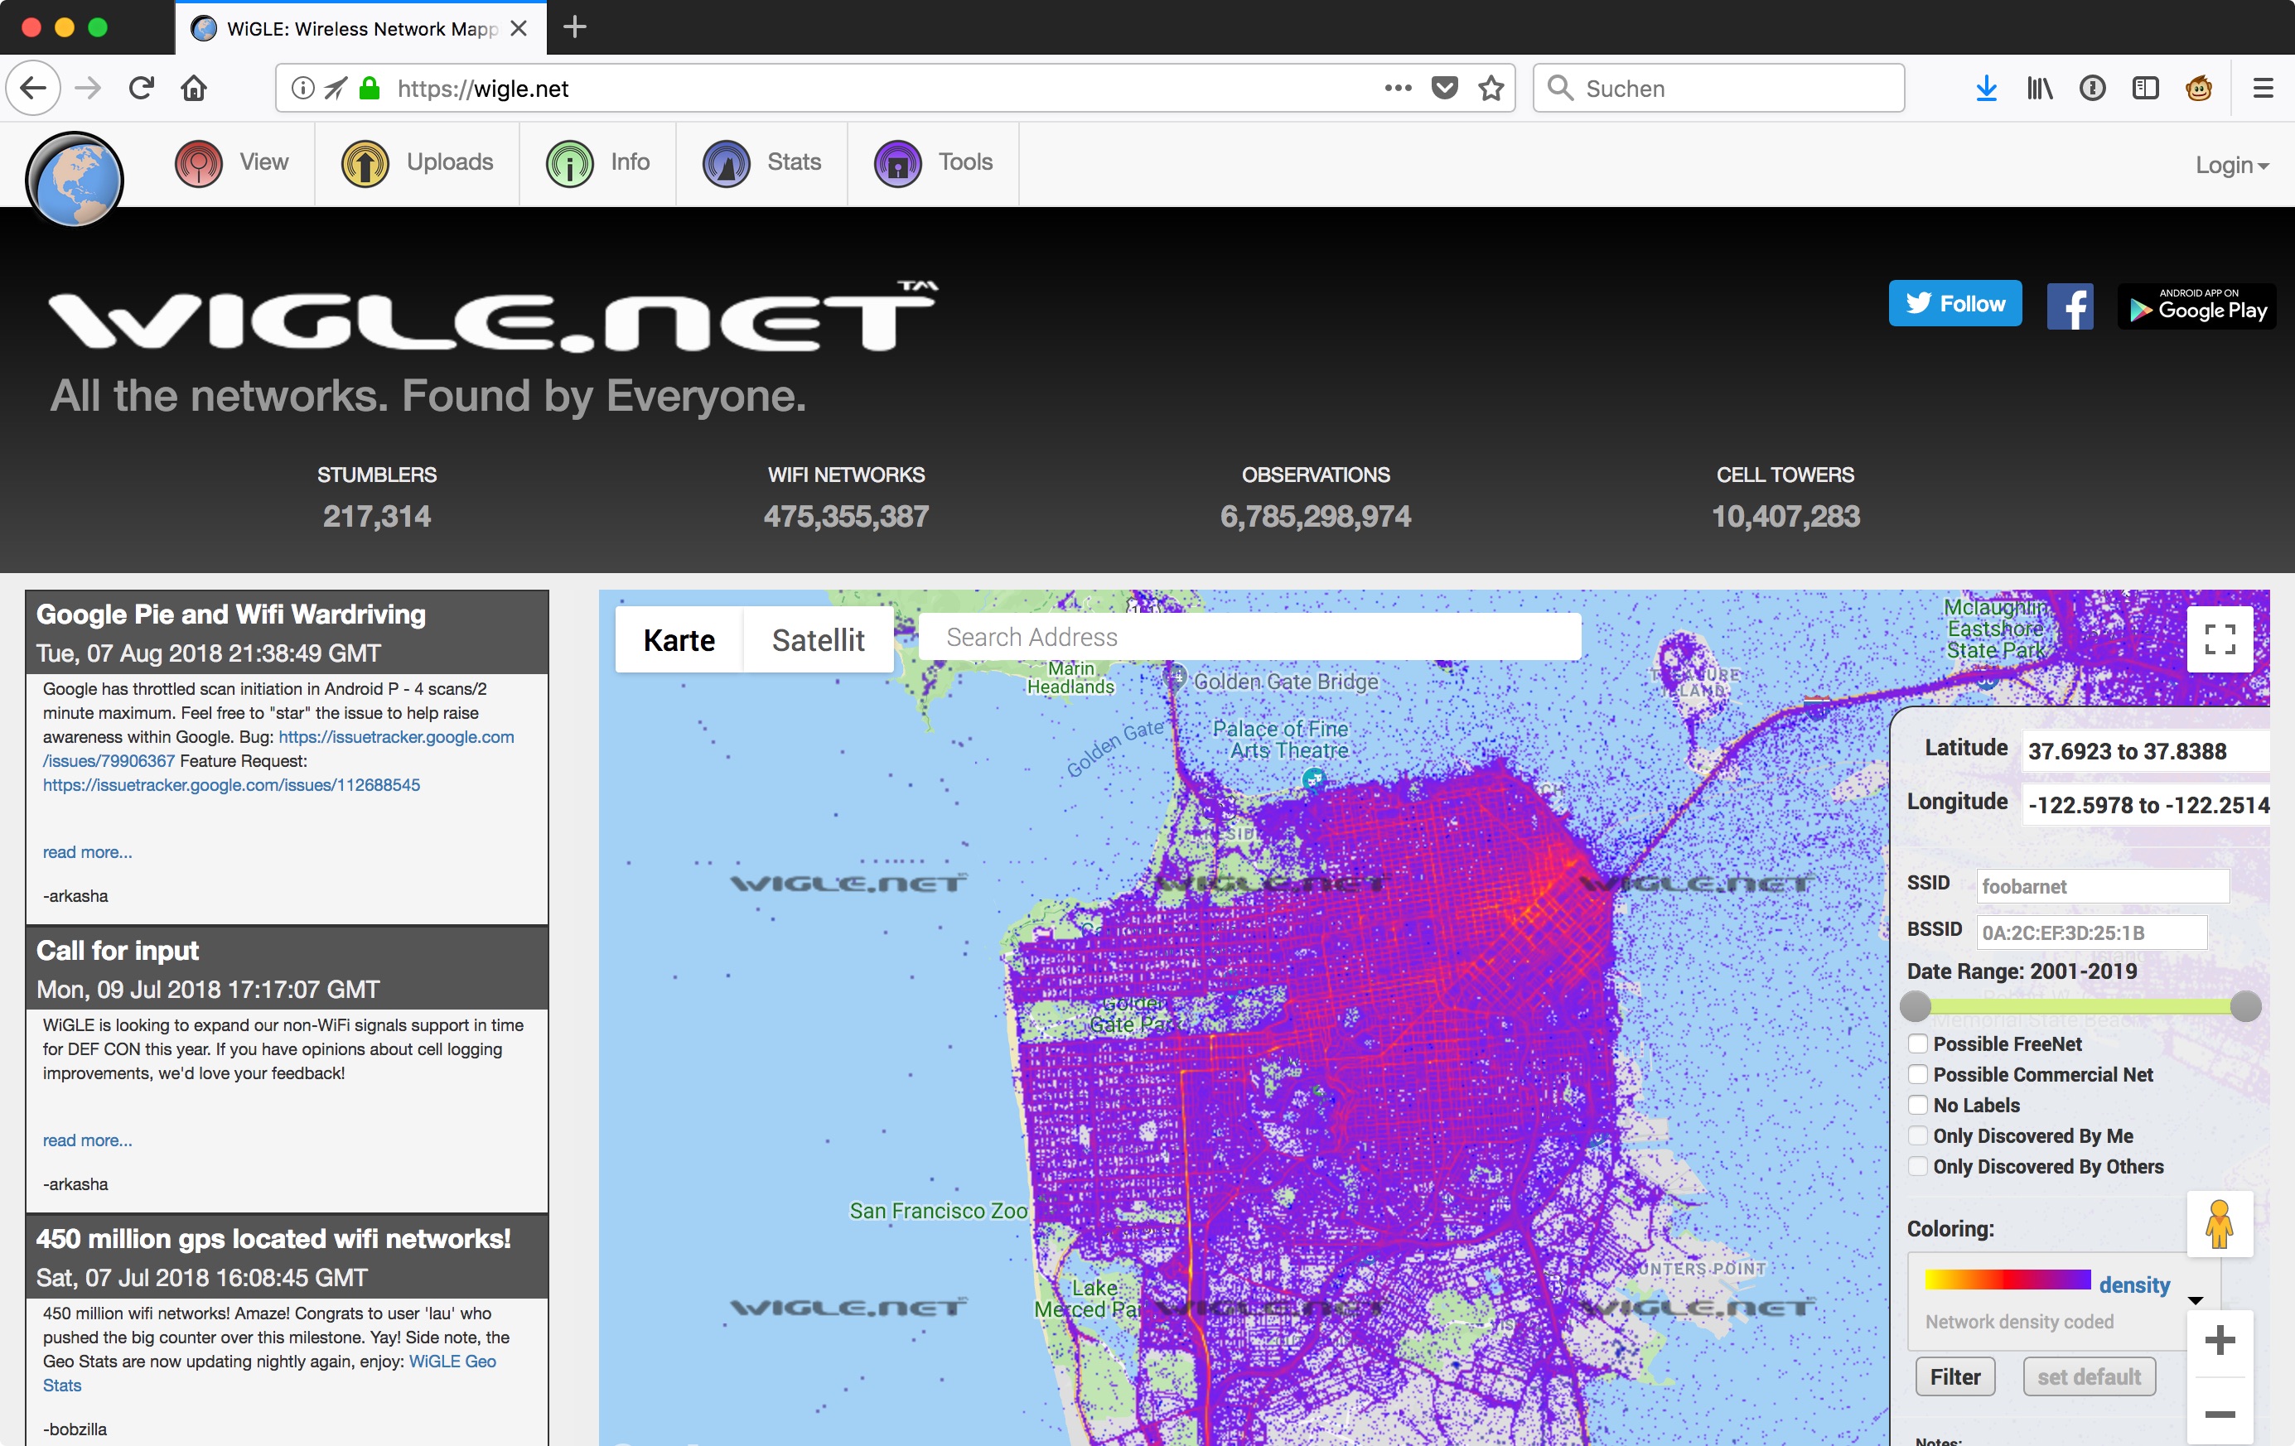The height and width of the screenshot is (1446, 2295).
Task: Bookmark this page with star icon
Action: (1491, 89)
